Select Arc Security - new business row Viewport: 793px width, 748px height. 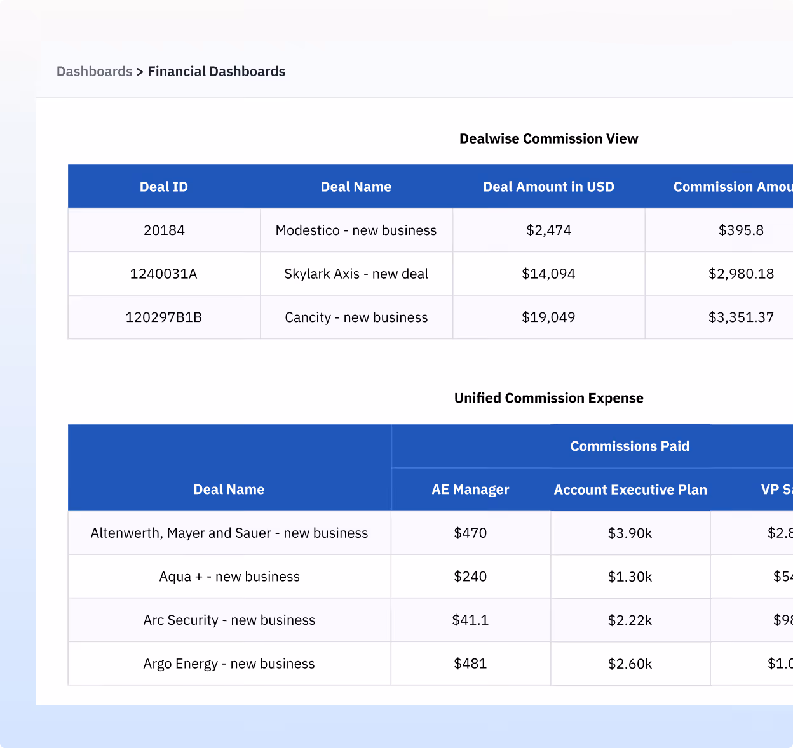point(229,620)
